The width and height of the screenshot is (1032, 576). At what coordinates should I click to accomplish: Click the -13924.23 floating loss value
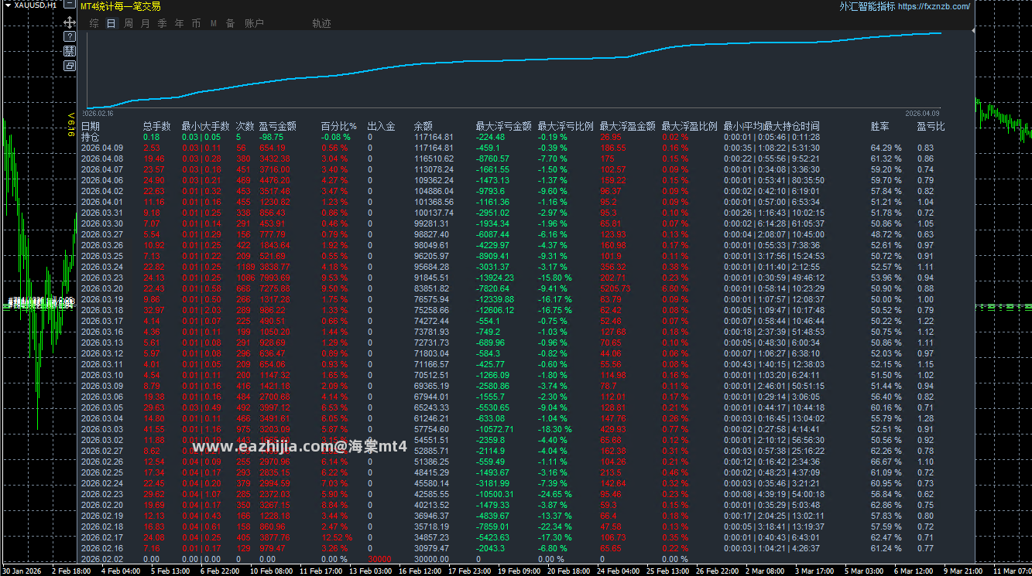(x=495, y=278)
